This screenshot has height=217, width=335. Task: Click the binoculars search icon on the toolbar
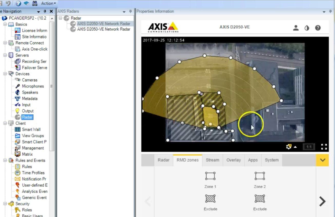[x=35, y=3]
